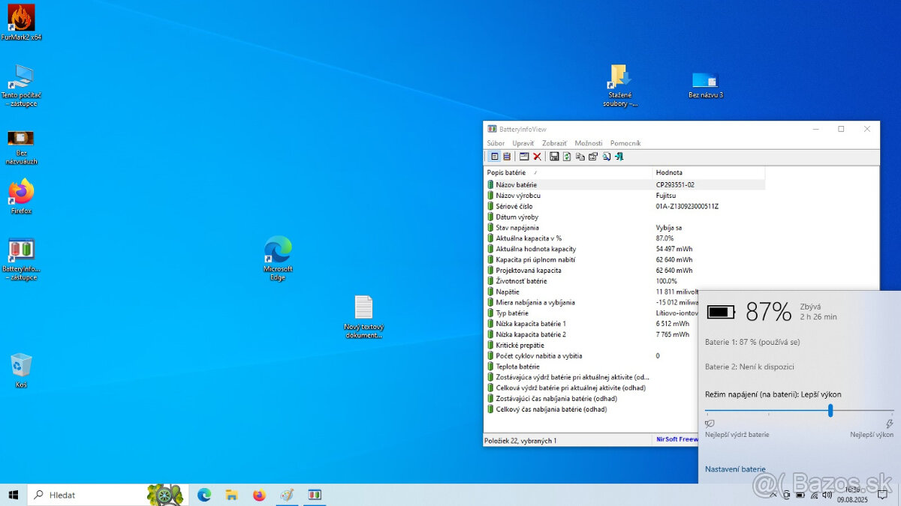Screen dimensions: 901x506
Task: Click the power mode slider handle
Action: pyautogui.click(x=830, y=411)
